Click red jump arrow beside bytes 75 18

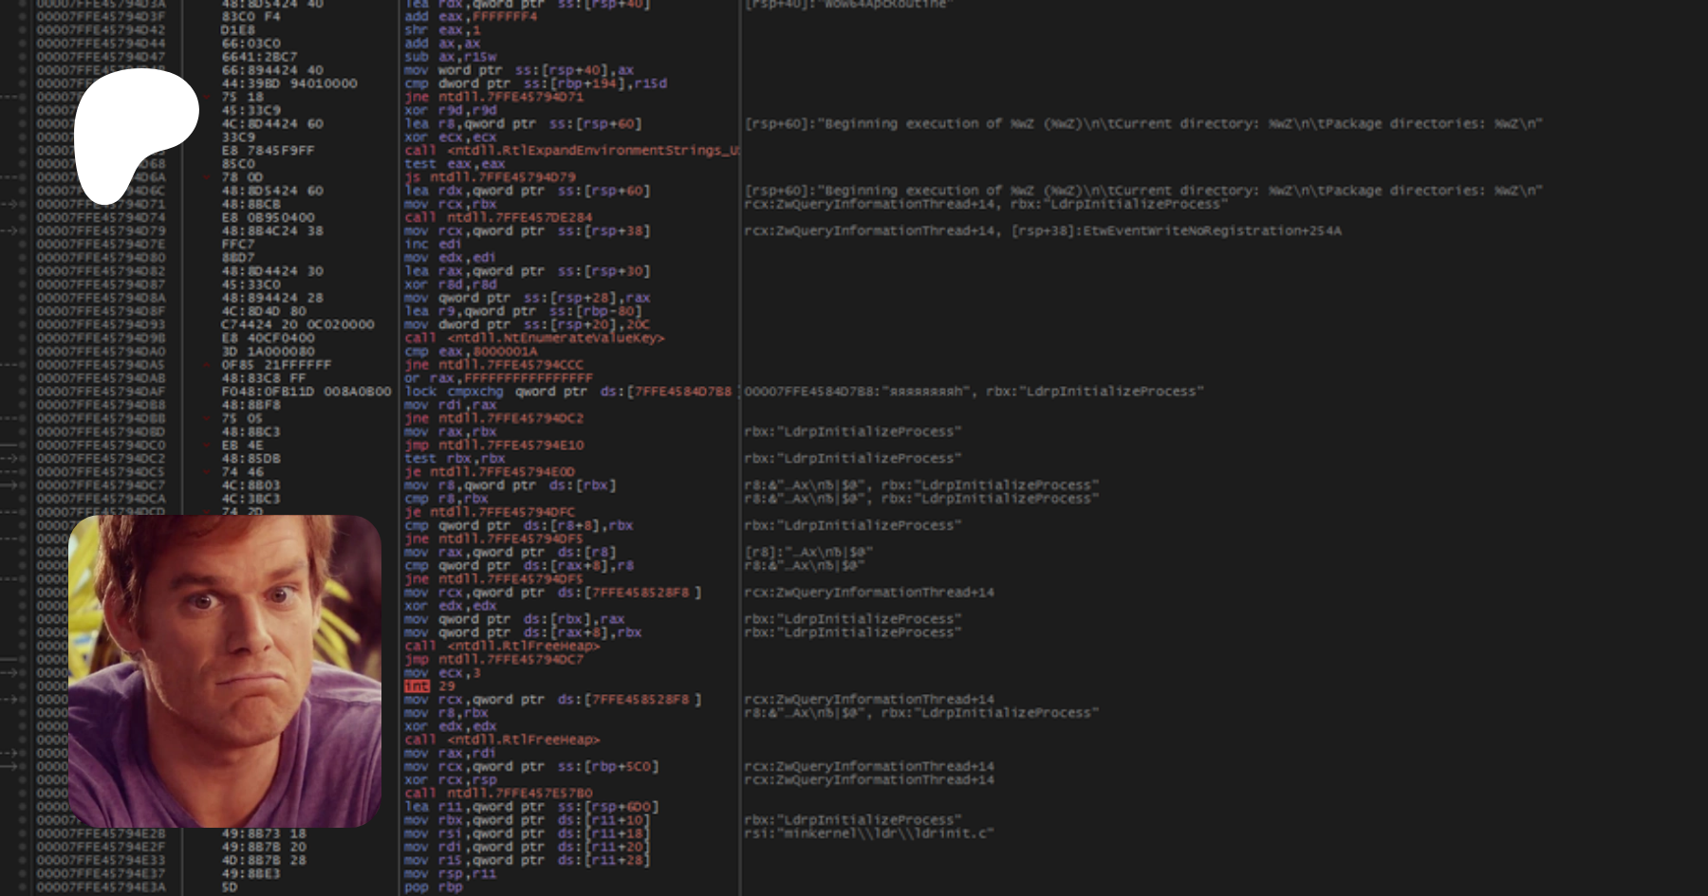(207, 97)
